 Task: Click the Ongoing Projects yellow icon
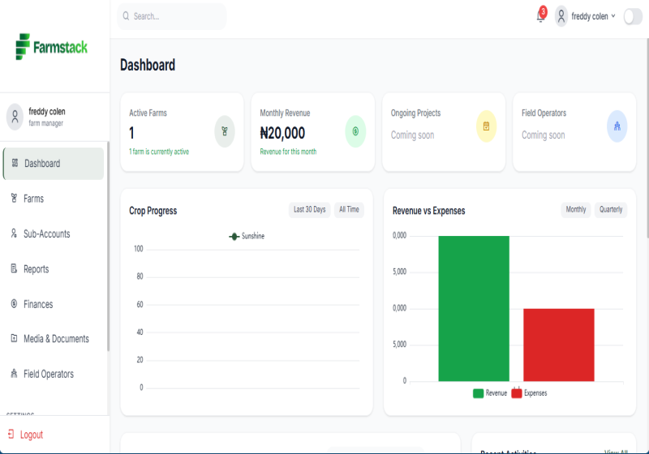486,126
